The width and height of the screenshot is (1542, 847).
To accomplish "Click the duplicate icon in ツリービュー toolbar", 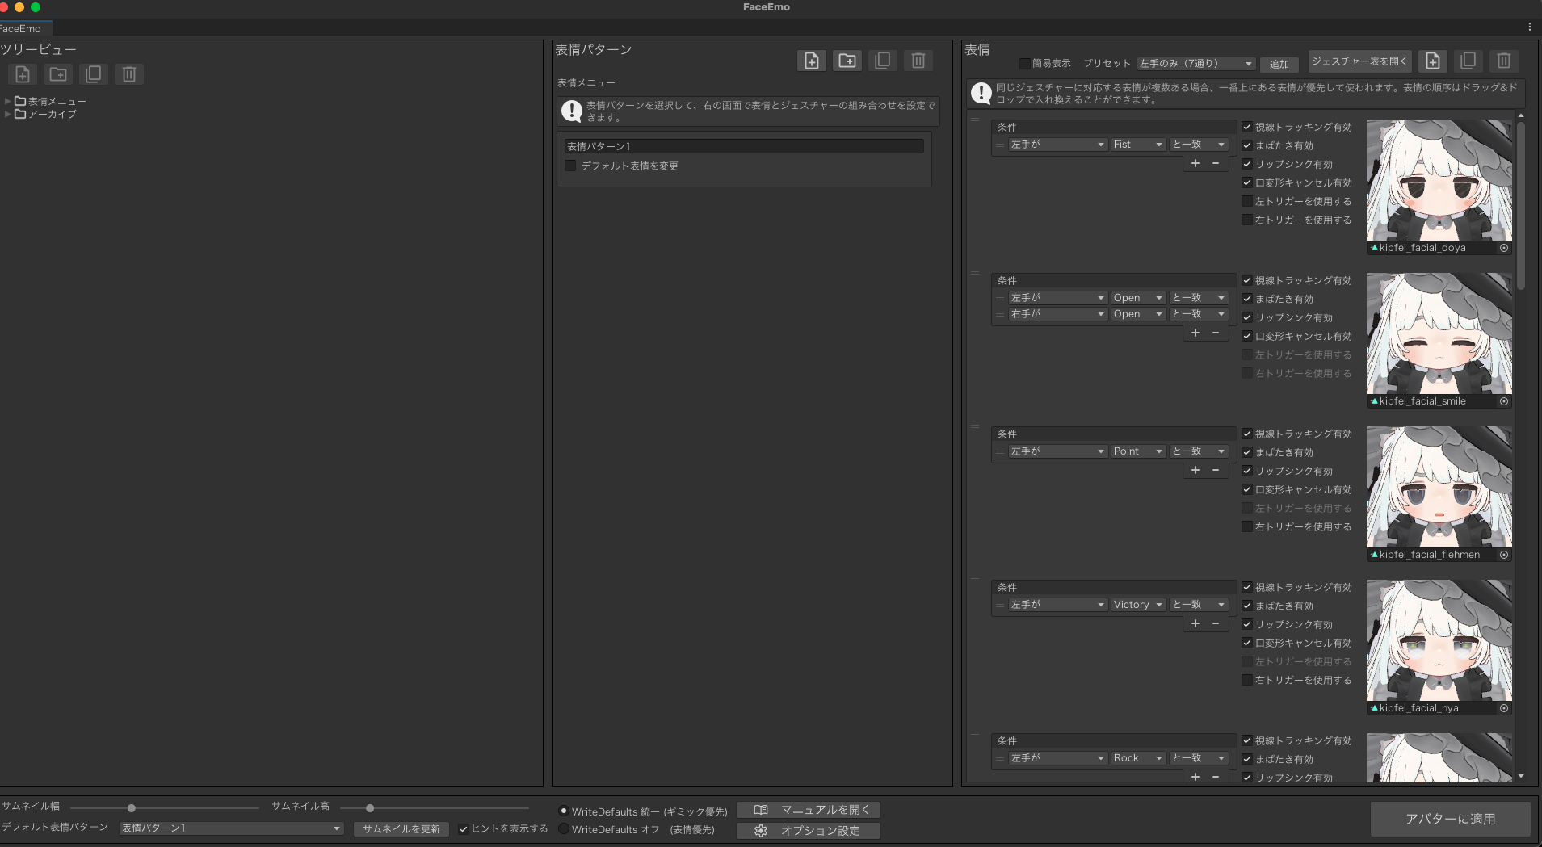I will [x=93, y=73].
